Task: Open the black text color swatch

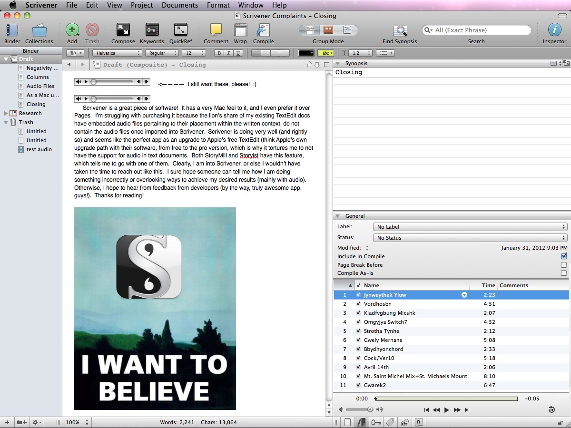Action: coord(306,53)
